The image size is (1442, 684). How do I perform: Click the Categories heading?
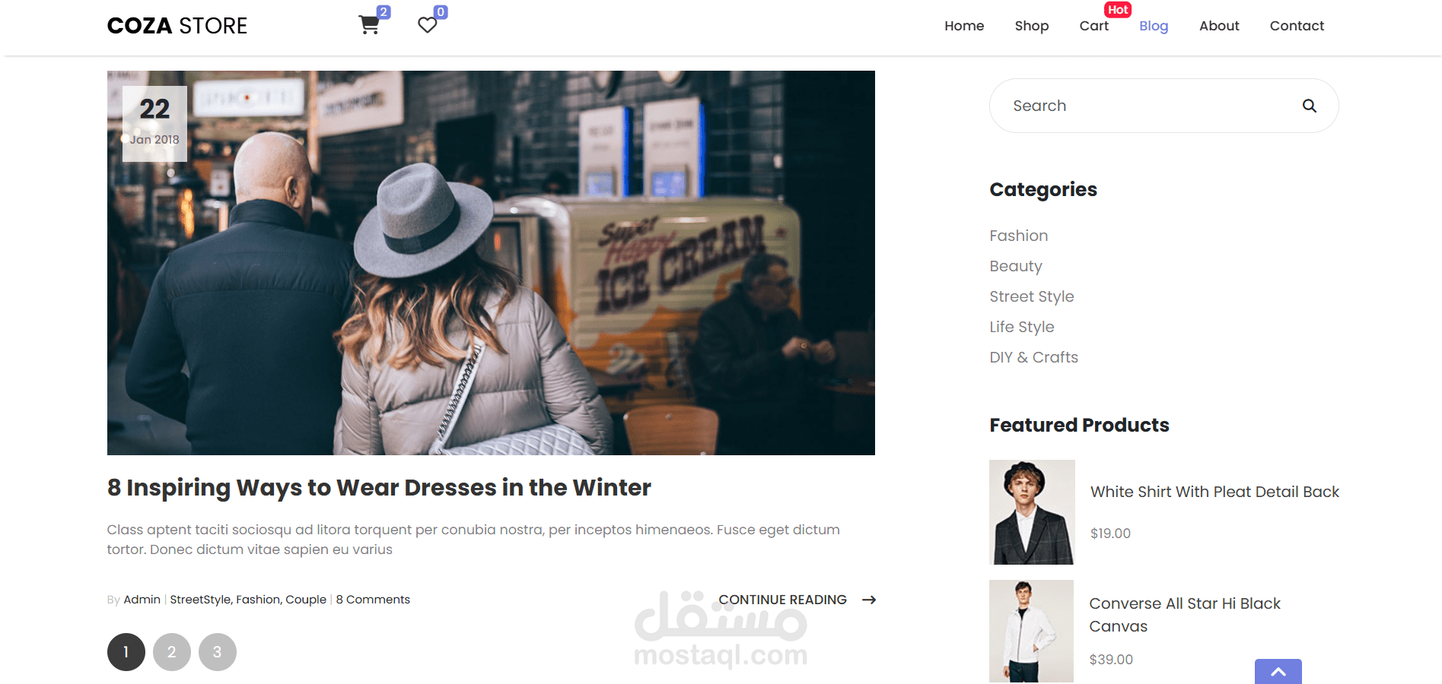1043,190
